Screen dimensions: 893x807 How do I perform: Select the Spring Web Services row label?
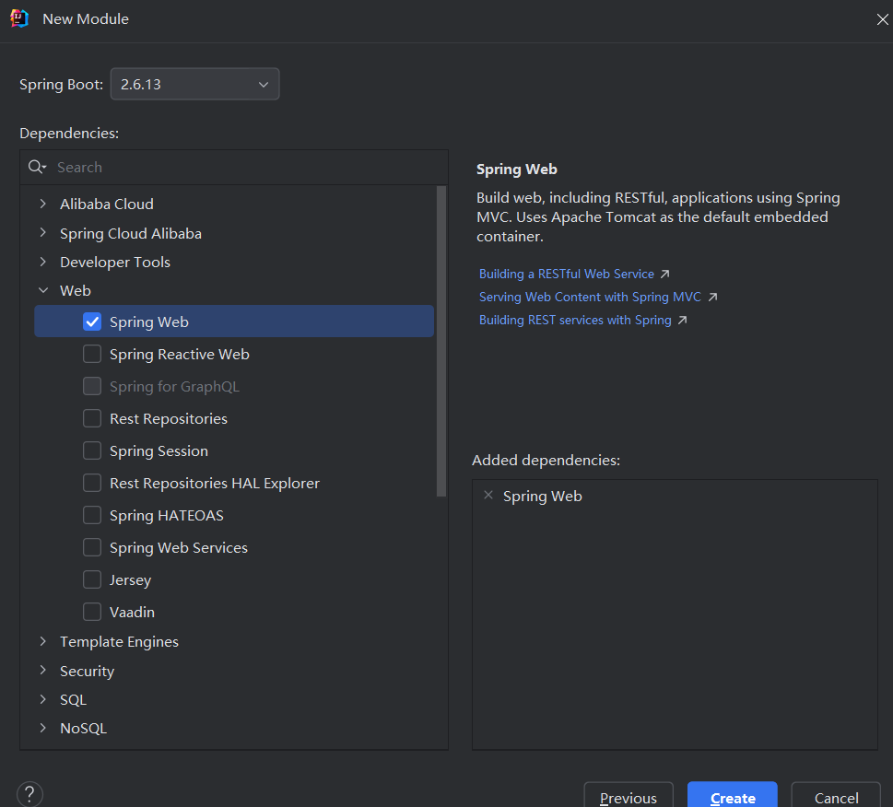178,547
